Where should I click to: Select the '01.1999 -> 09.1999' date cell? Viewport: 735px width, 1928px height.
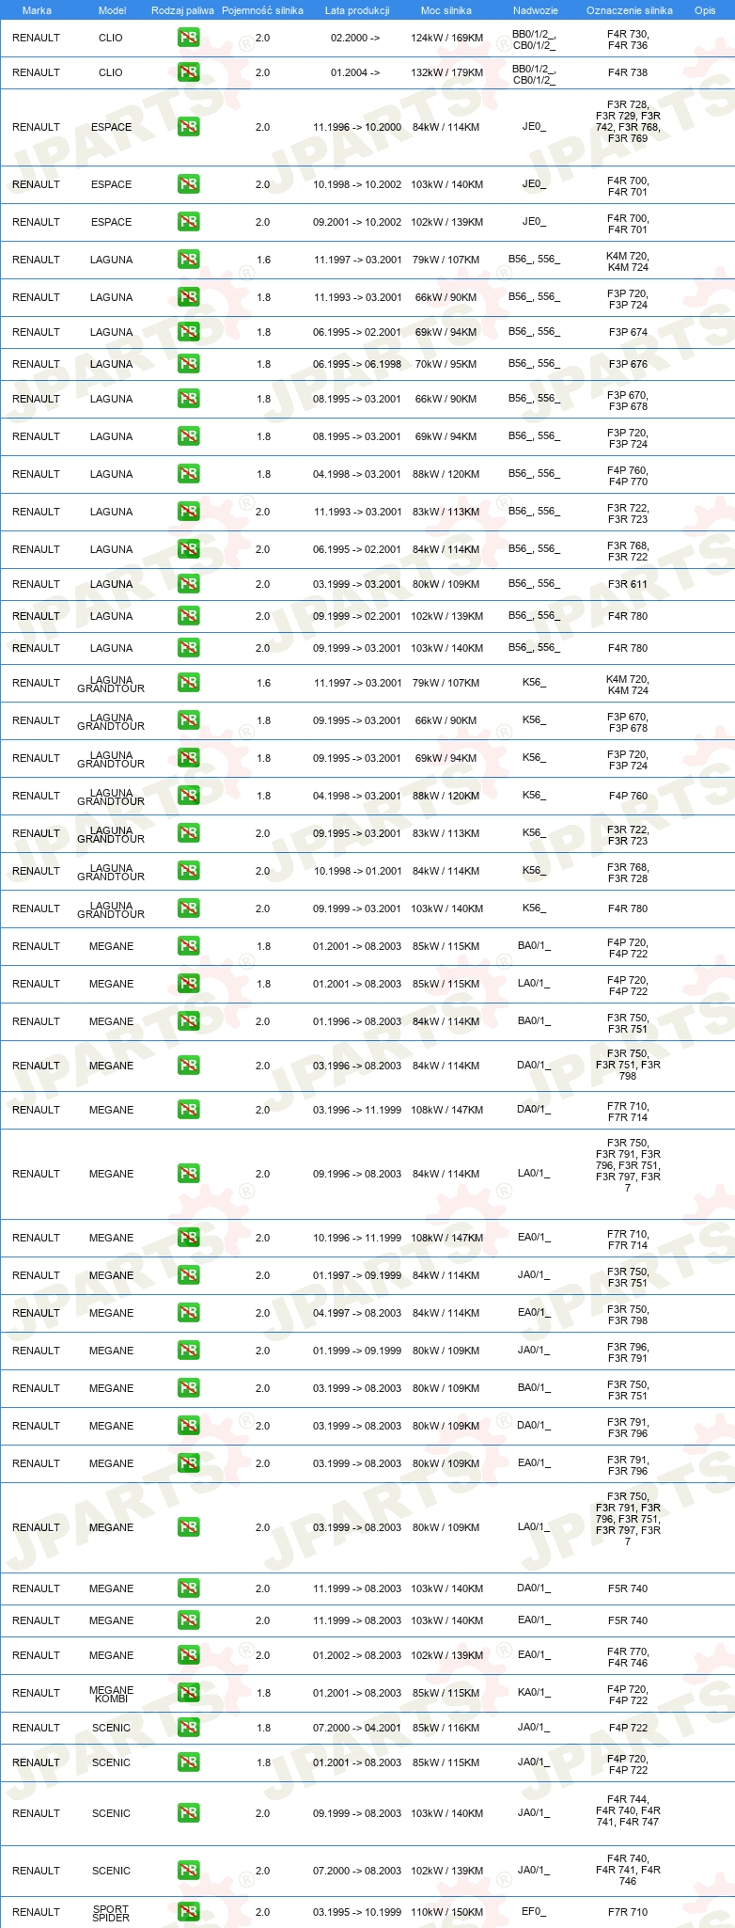357,1351
